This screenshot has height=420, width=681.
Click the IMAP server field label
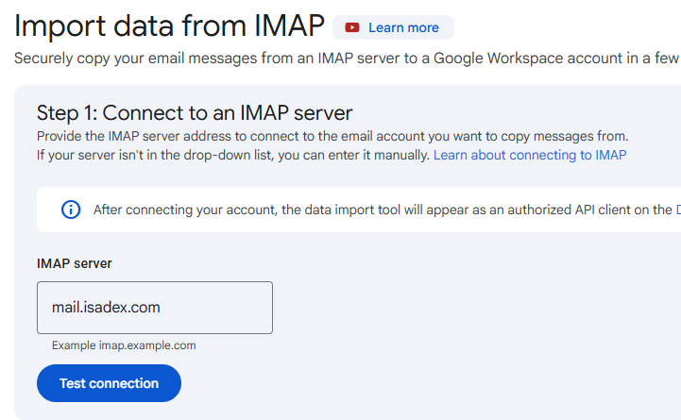[75, 263]
